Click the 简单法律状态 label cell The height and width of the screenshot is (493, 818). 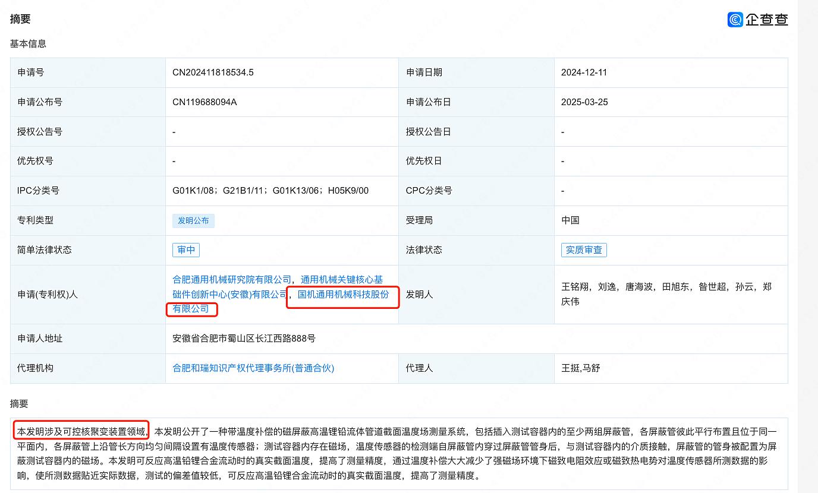[88, 250]
